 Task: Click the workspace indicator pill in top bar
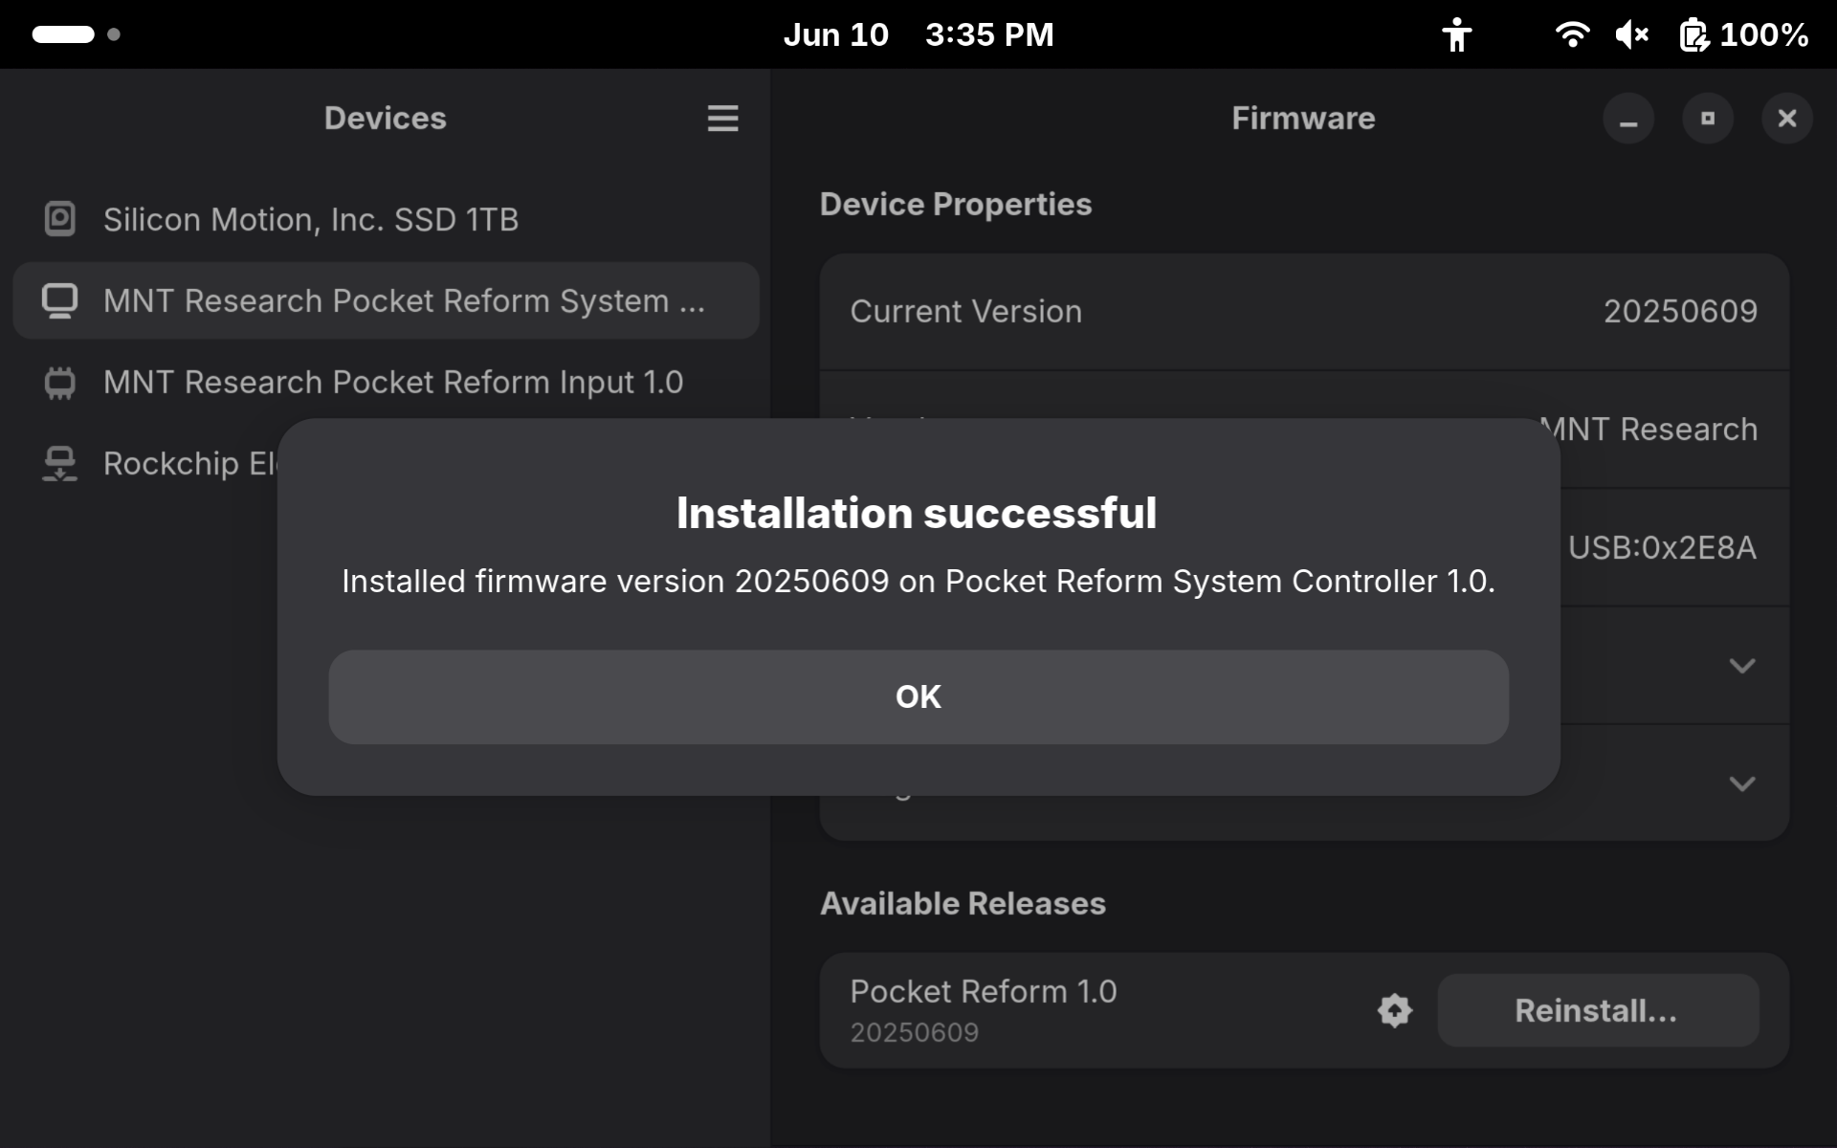tap(63, 34)
